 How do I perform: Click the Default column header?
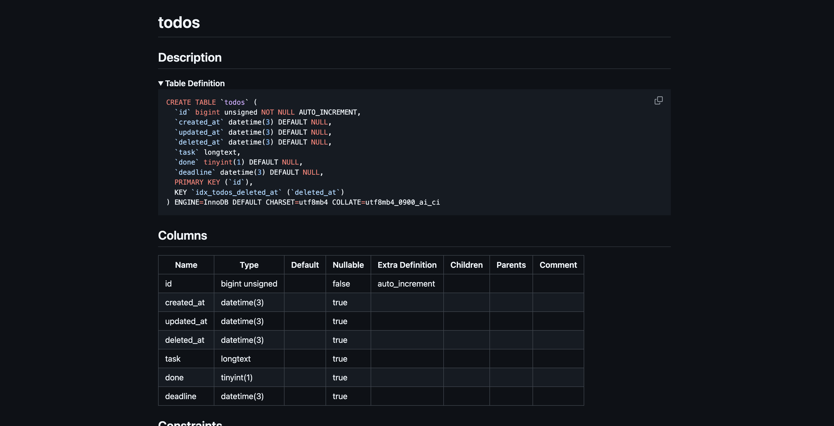click(304, 265)
